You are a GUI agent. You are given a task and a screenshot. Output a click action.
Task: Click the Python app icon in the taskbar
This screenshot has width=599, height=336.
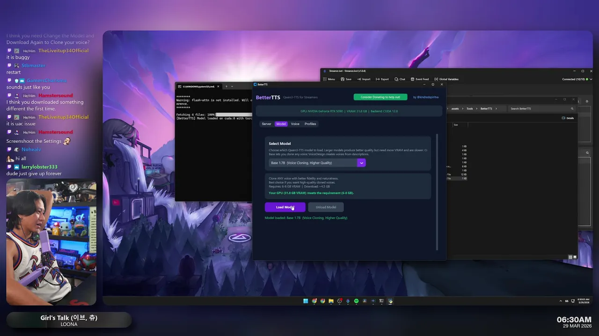pos(390,301)
